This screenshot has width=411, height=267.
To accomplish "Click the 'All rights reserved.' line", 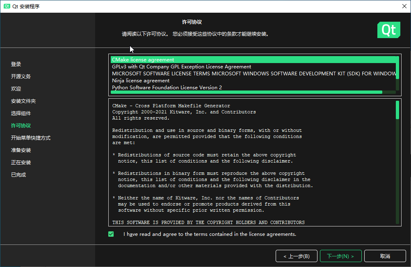I will point(141,118).
